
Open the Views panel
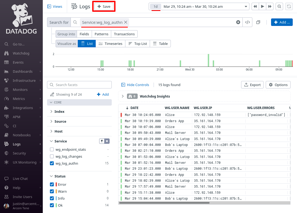pos(55,6)
